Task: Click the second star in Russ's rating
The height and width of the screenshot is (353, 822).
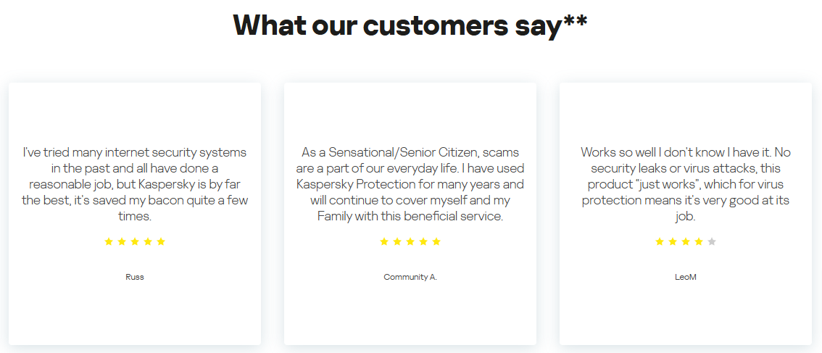Action: [x=122, y=241]
